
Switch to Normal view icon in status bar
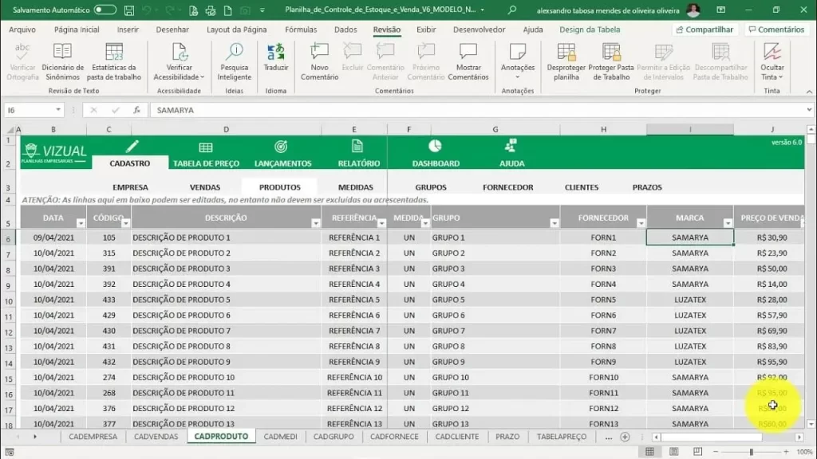(x=649, y=452)
